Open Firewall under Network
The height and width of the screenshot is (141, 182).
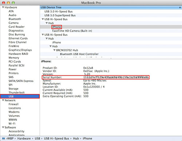click(13, 104)
